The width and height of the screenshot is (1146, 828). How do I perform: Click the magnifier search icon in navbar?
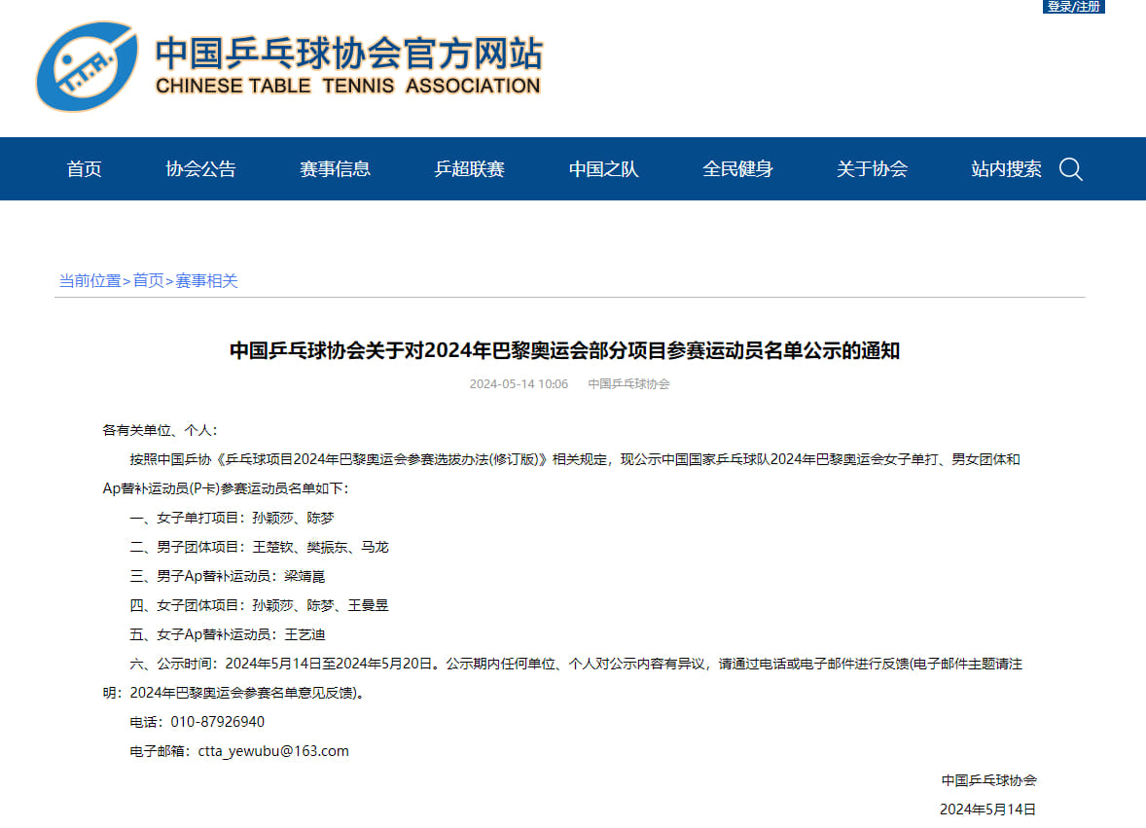pyautogui.click(x=1071, y=169)
